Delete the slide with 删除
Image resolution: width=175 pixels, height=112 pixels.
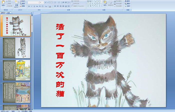(x=22, y=6)
